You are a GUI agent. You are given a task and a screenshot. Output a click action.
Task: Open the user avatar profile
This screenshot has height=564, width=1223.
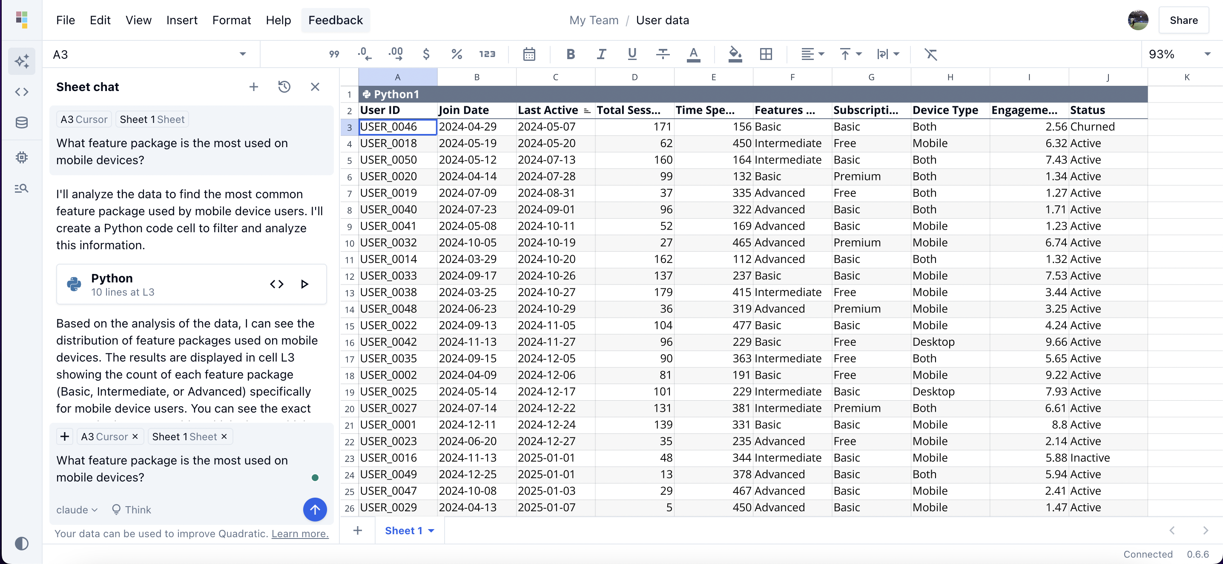(x=1139, y=20)
